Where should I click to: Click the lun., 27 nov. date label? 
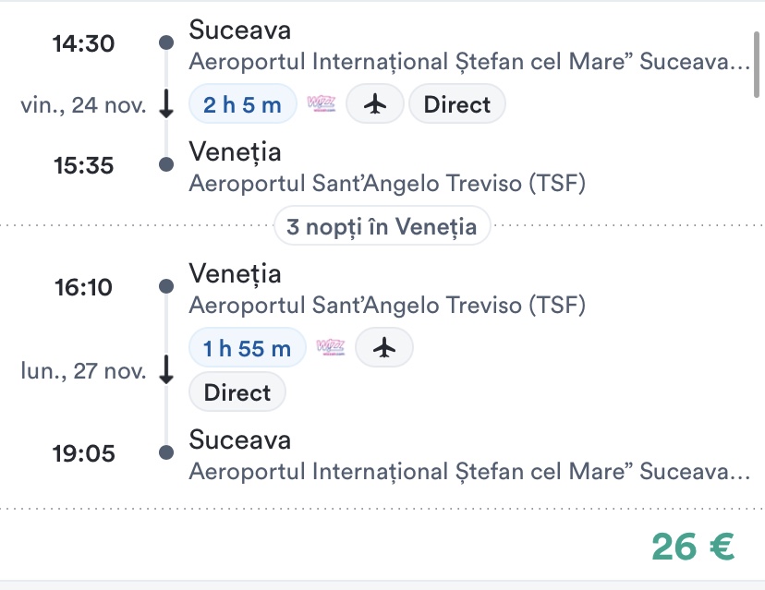tap(84, 370)
